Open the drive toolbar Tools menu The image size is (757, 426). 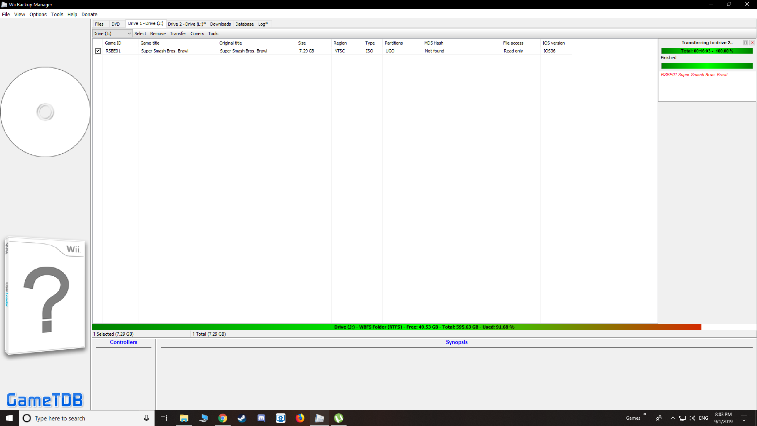pos(213,34)
